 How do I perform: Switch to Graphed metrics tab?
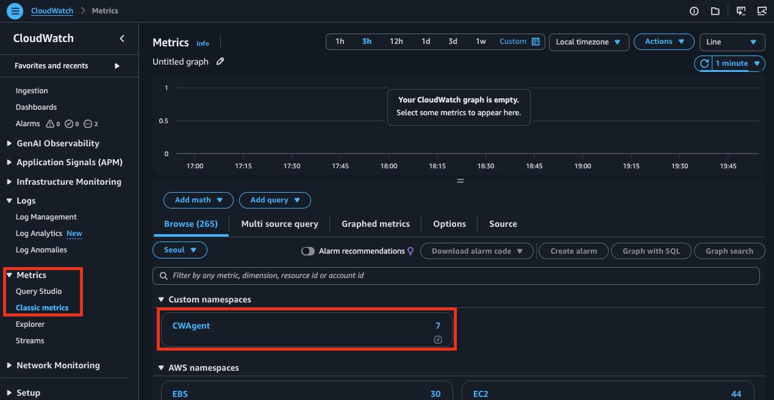point(376,224)
